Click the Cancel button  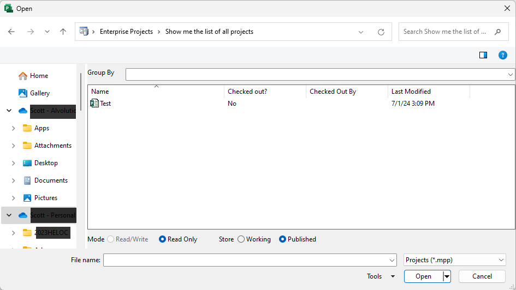[482, 276]
